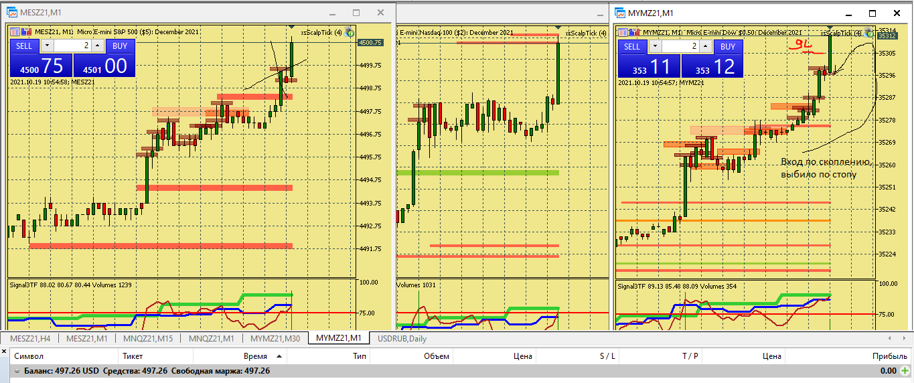Click the chart shift marker atop MYMZ21 chart

pyautogui.click(x=830, y=27)
